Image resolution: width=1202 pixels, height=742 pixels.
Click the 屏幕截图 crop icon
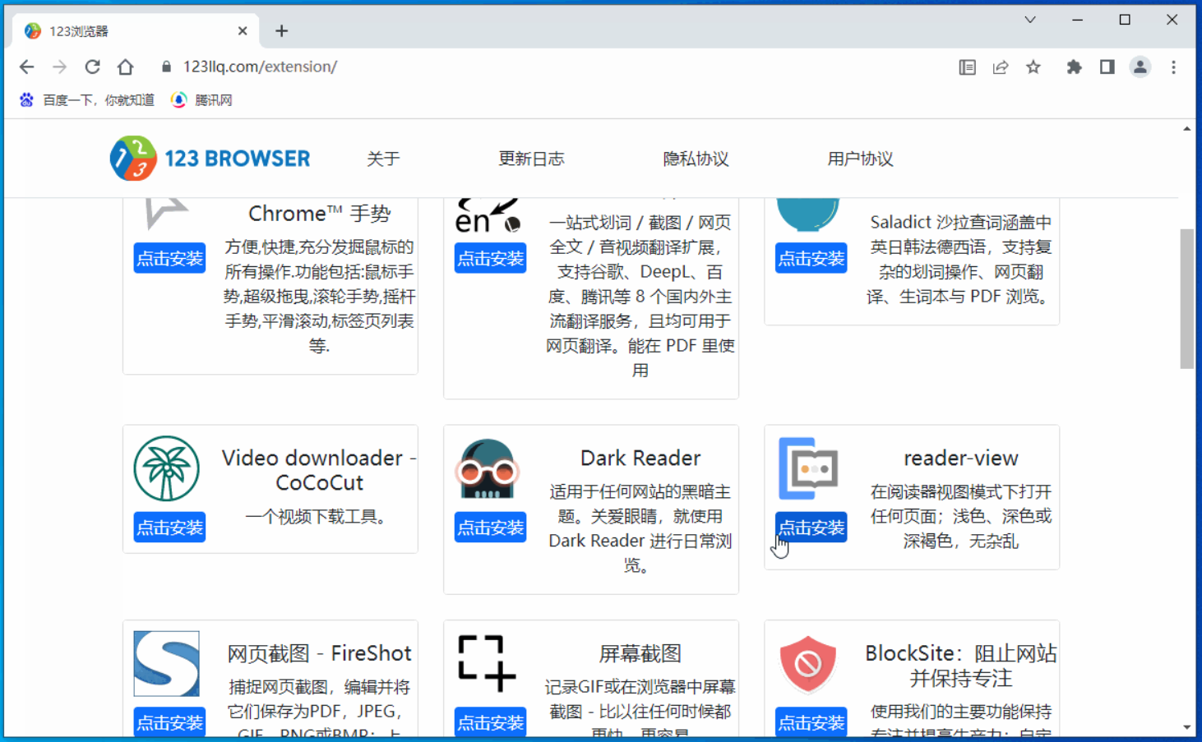tap(487, 663)
